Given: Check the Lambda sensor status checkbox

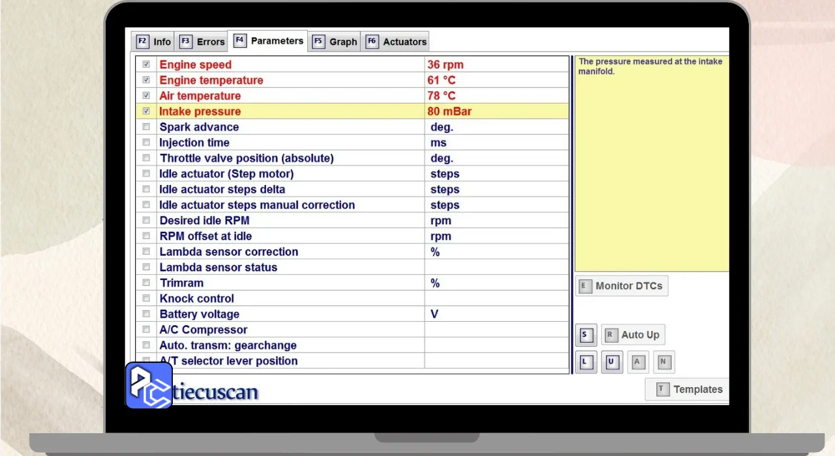Looking at the screenshot, I should [146, 267].
